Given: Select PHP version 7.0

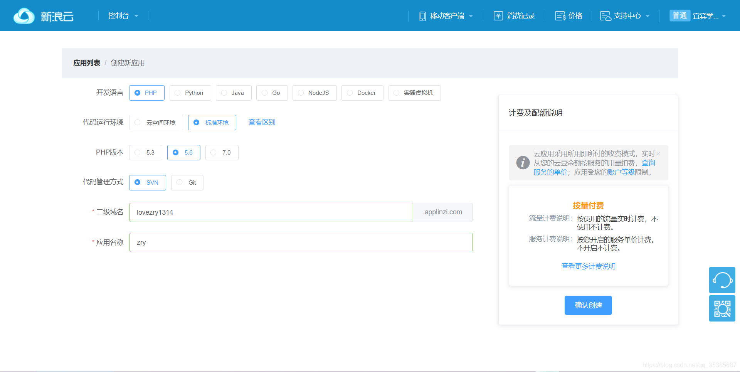Looking at the screenshot, I should [x=222, y=153].
